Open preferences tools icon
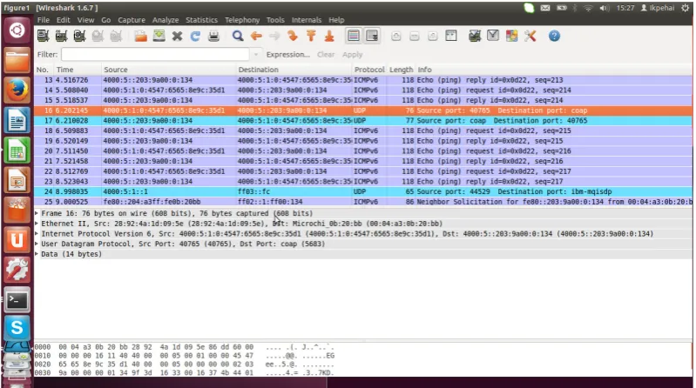The image size is (696, 388). [x=530, y=36]
